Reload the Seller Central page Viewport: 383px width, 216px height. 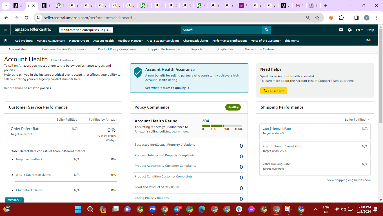click(x=26, y=18)
